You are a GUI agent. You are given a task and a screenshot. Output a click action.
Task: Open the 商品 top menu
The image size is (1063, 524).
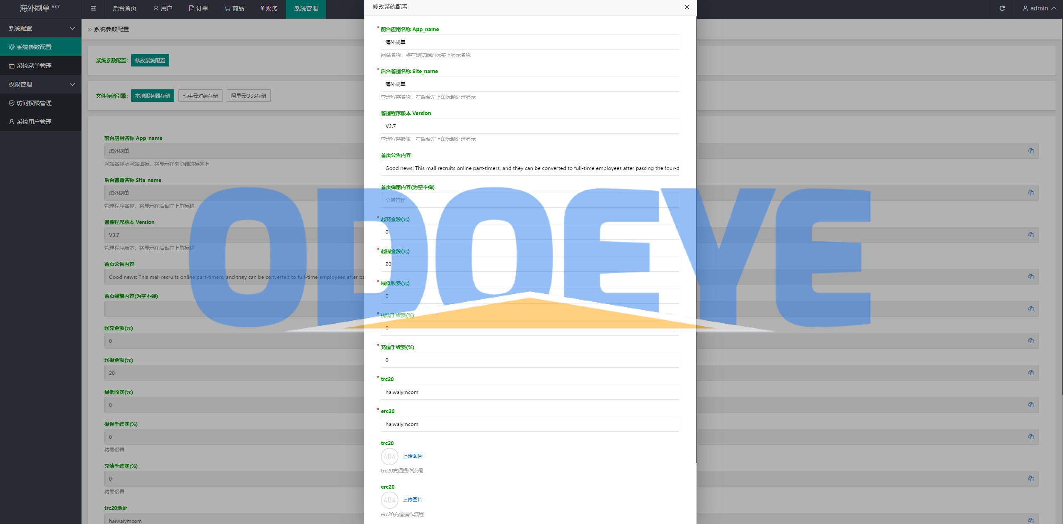click(234, 8)
